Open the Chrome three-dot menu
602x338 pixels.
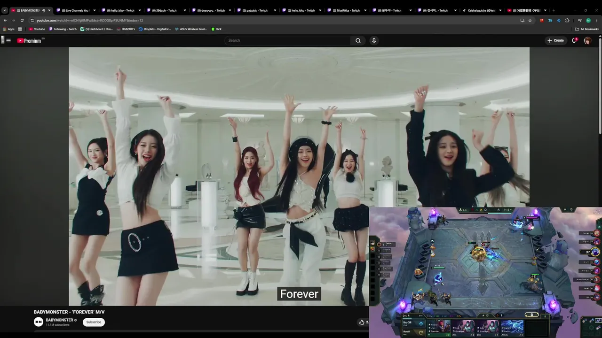(596, 20)
